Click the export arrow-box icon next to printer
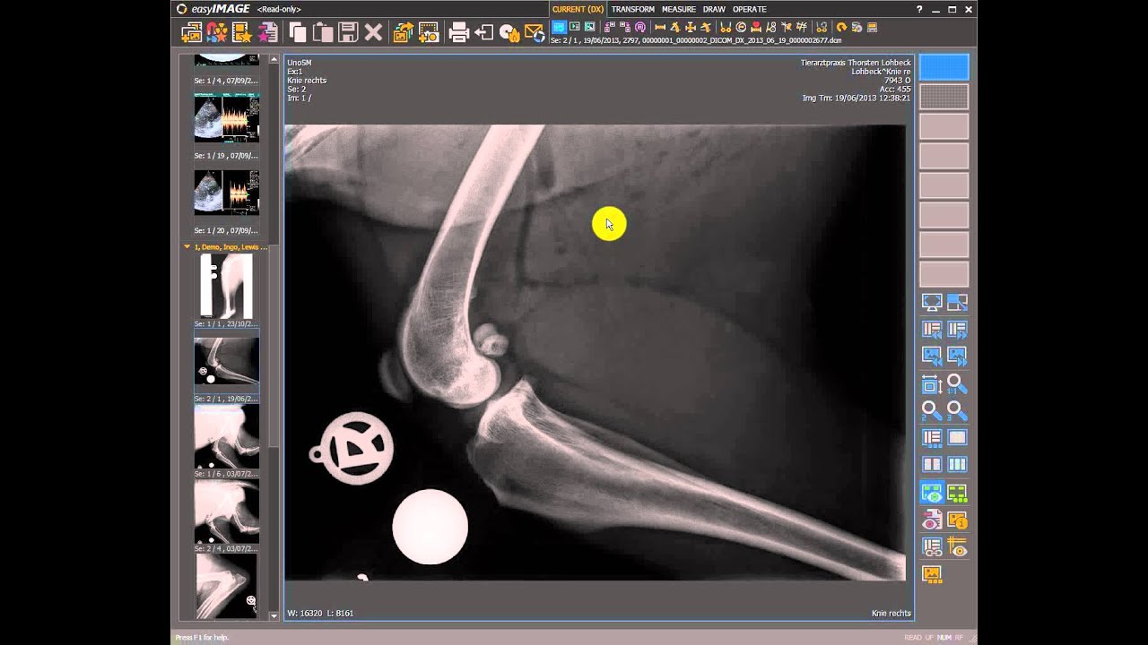This screenshot has height=645, width=1148. 483,33
